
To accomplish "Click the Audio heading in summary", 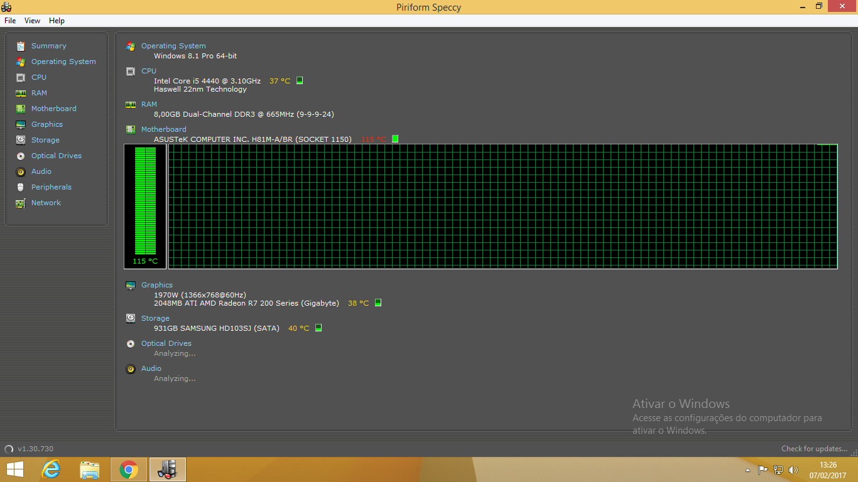I will coord(151,368).
